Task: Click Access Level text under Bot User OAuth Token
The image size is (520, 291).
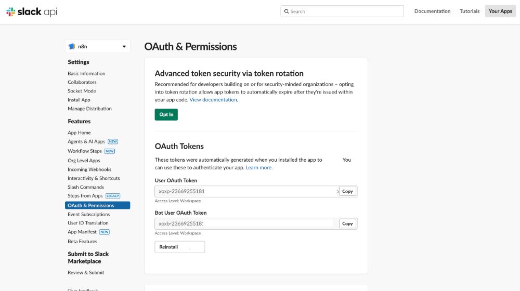Action: point(178,233)
